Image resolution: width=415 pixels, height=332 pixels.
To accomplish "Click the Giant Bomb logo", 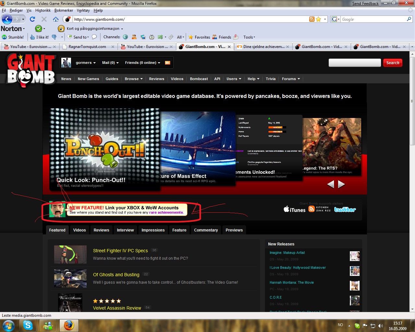I will [x=31, y=70].
